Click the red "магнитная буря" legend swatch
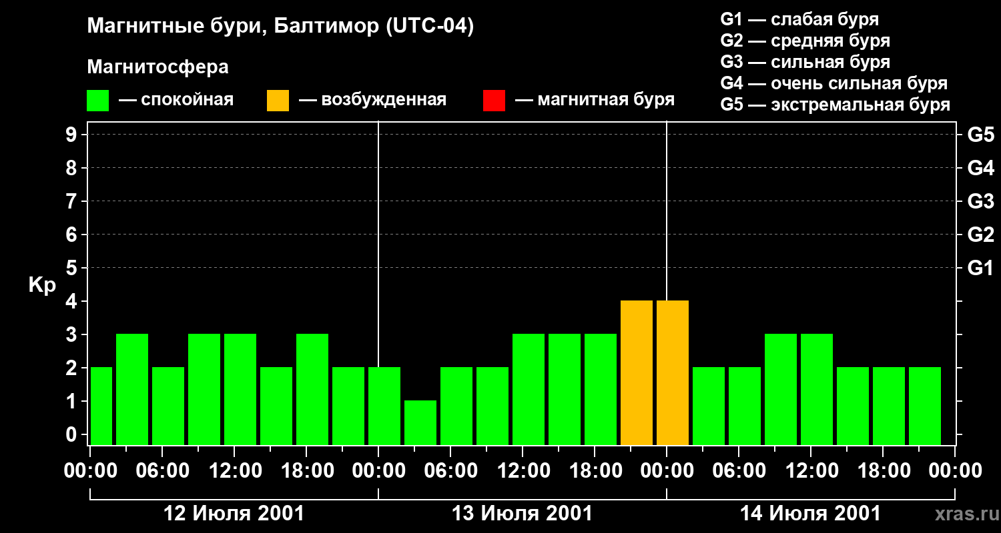Screen dimensions: 1001x533 (x=494, y=101)
